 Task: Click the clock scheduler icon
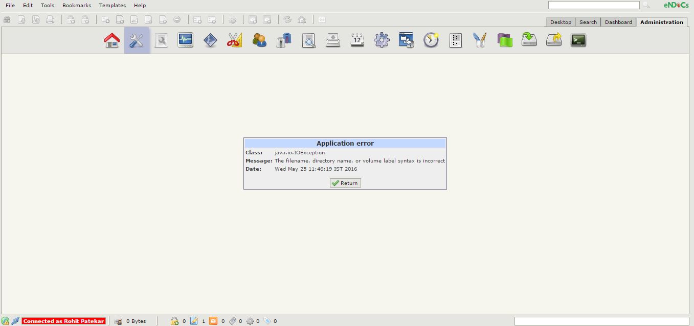[431, 40]
